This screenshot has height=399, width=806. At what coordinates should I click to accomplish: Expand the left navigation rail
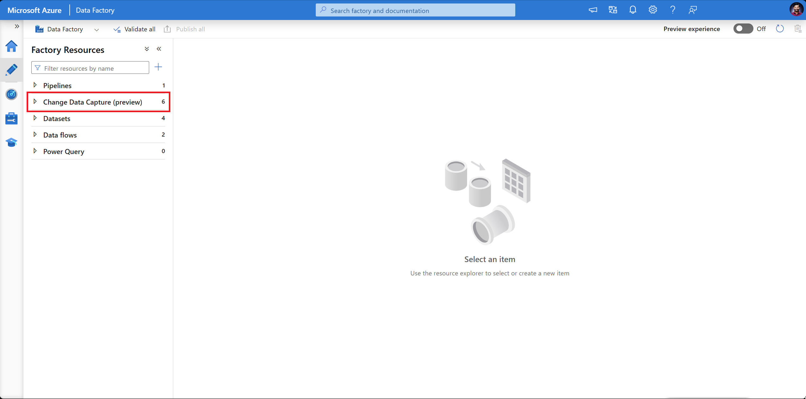(17, 26)
